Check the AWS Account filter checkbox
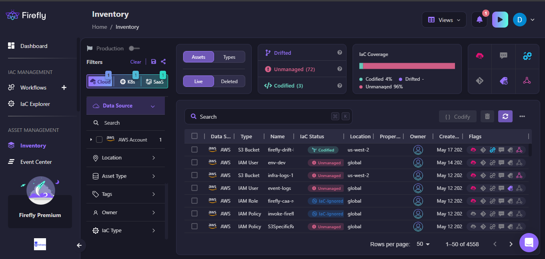 click(99, 139)
